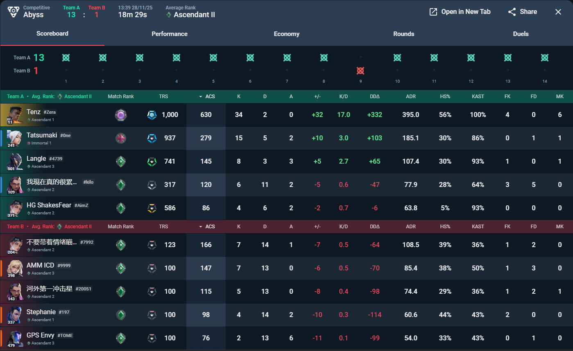
Task: Switch to the Performance tab
Action: pos(169,34)
